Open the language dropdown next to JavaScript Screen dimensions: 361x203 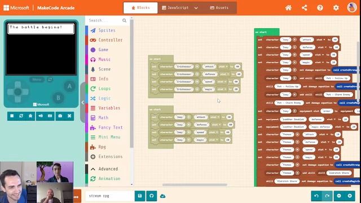click(196, 8)
